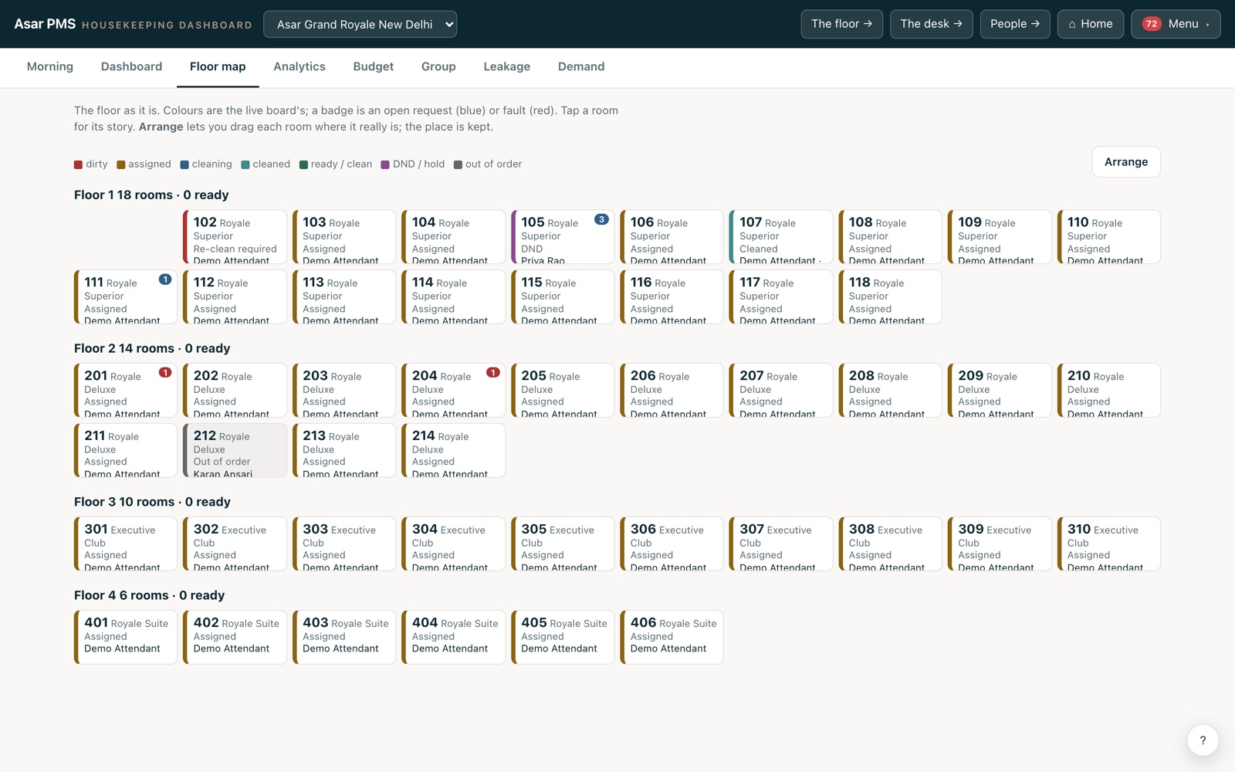Viewport: 1235px width, 772px height.
Task: Select room 210 Royale Deluxe card
Action: click(1108, 391)
